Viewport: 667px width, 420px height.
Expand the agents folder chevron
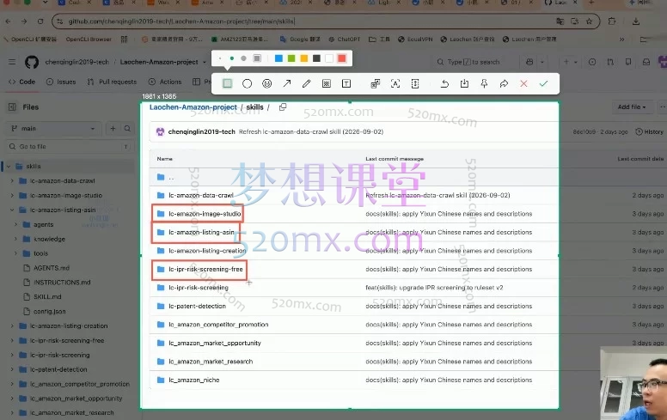point(15,224)
